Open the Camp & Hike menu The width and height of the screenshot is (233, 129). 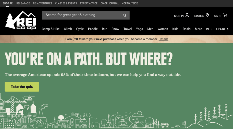51,29
